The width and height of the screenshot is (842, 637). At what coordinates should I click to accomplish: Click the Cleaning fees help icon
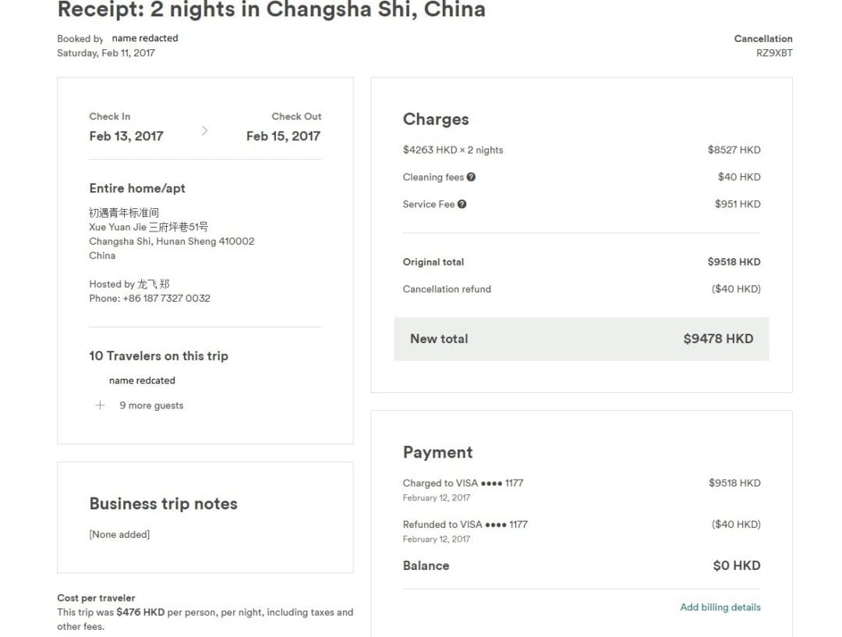471,177
